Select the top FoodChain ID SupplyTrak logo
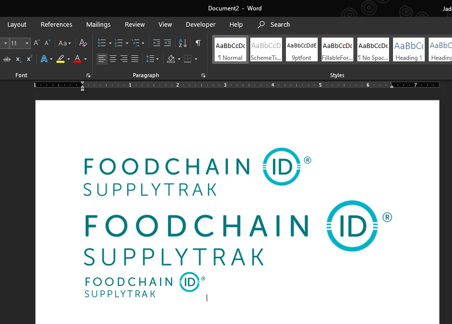 pos(197,172)
